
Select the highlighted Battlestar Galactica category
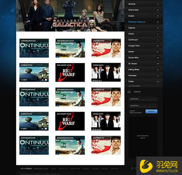(144, 22)
